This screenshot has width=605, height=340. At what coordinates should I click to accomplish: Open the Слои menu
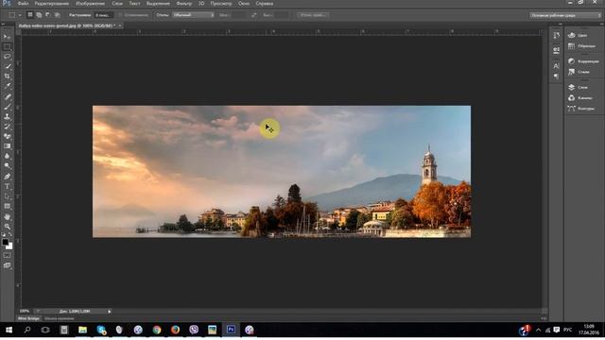click(117, 4)
